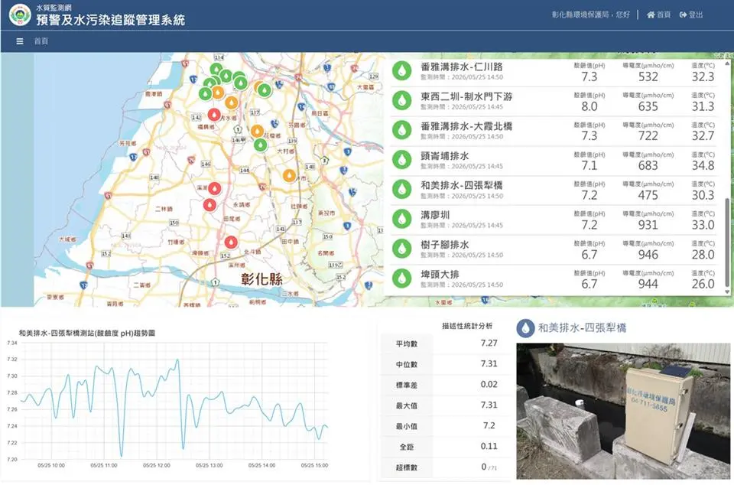734x485 pixels.
Task: Open the hamburger menu in the navigation bar
Action: tap(20, 41)
